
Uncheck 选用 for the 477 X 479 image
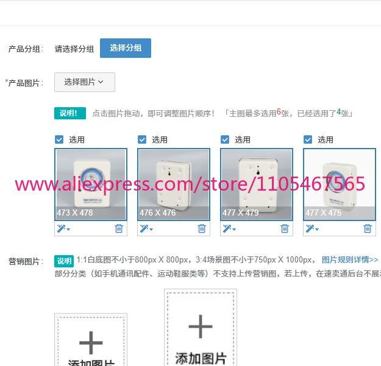[225, 139]
